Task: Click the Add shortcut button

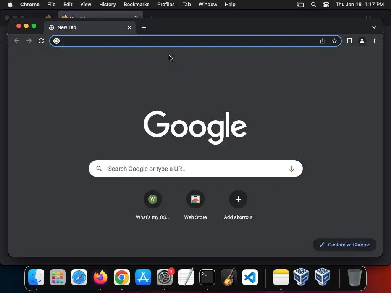Action: (238, 205)
